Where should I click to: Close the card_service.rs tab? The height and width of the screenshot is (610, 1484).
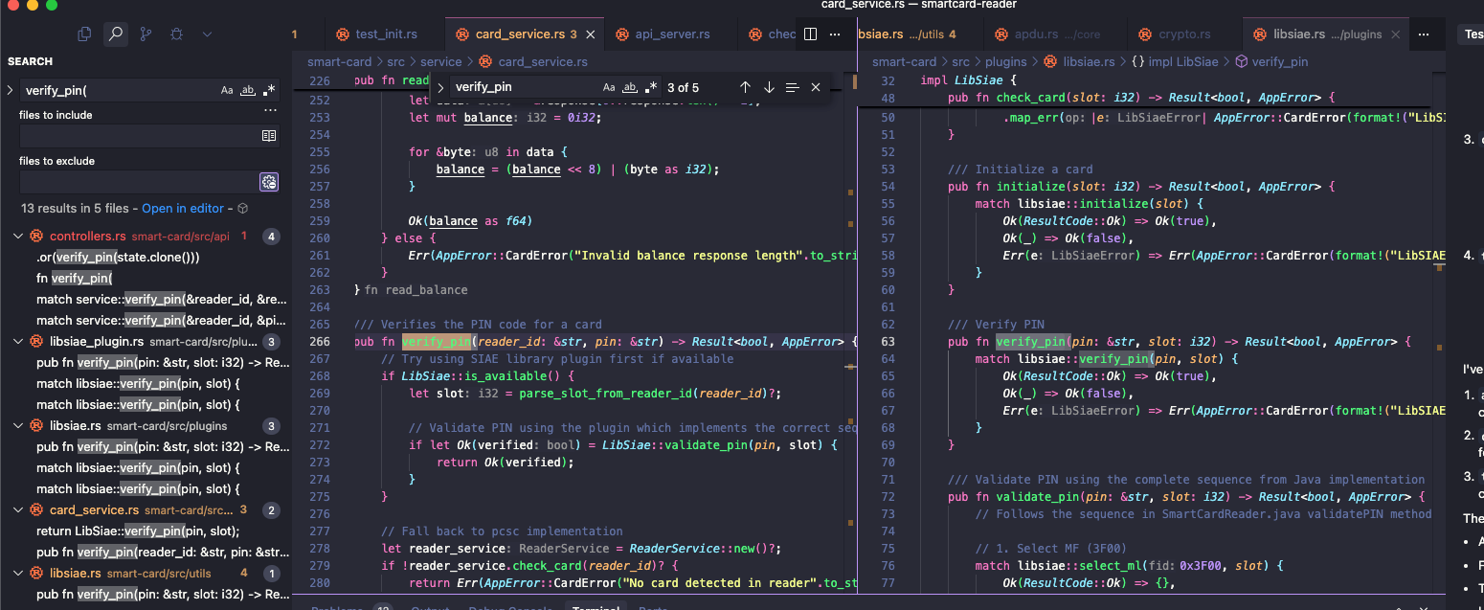[591, 34]
